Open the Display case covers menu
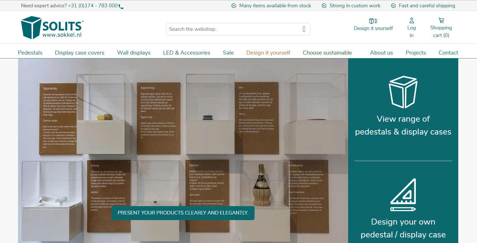The image size is (477, 243). [79, 53]
